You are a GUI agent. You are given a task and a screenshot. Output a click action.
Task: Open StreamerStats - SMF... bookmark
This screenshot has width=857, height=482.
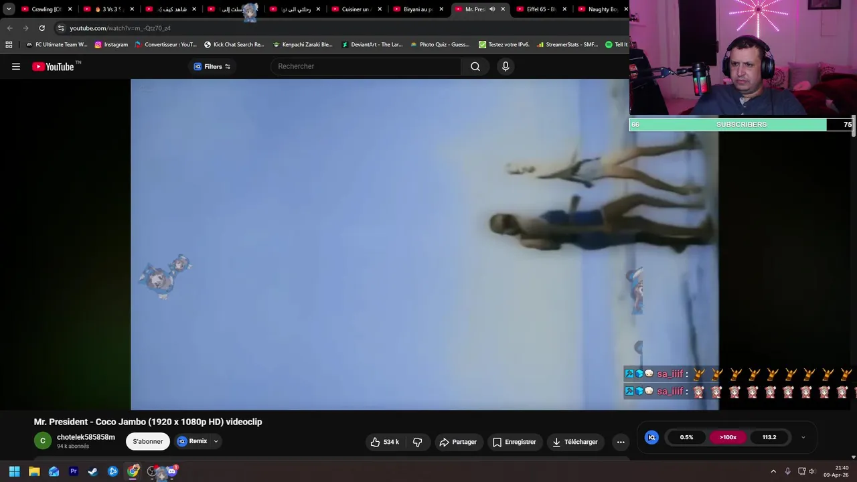pos(567,45)
